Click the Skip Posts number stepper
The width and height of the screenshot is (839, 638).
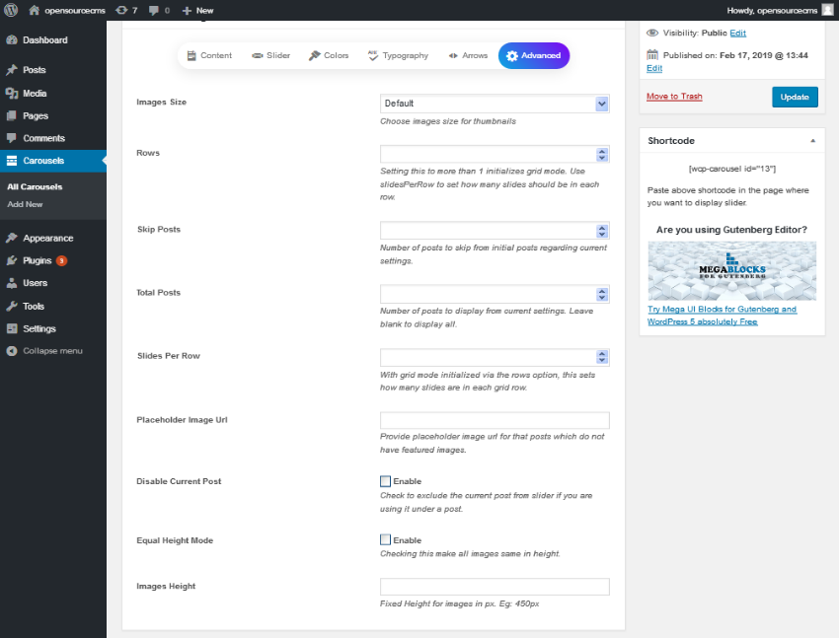pyautogui.click(x=602, y=231)
